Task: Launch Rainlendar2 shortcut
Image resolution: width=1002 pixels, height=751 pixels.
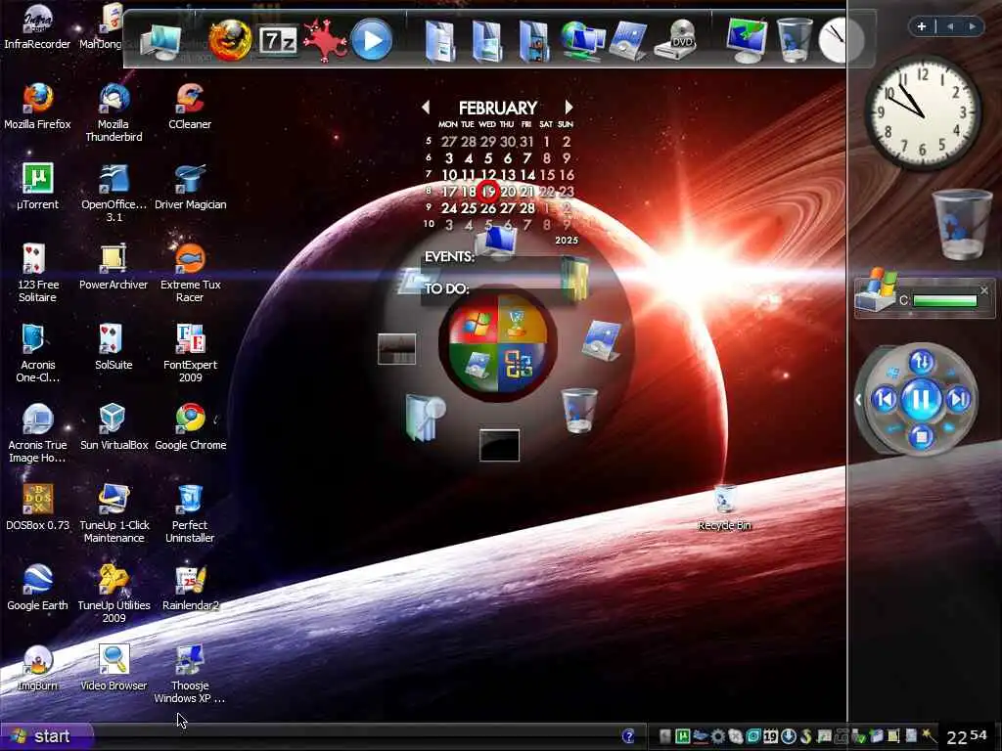Action: (191, 587)
